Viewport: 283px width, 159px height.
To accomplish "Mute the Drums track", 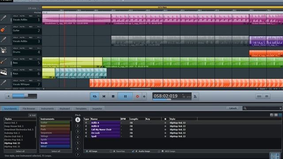I will coord(22,48).
